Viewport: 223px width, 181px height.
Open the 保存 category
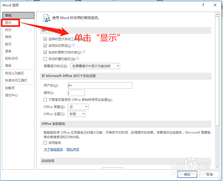click(18, 37)
